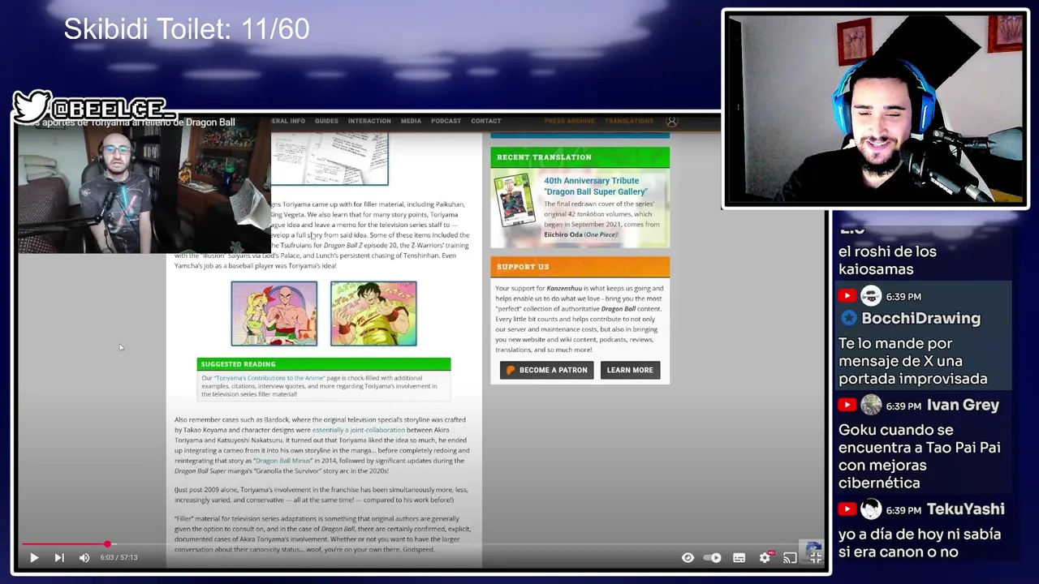Click BocchiDrawing's chat avatar
The width and height of the screenshot is (1039, 584).
point(871,296)
